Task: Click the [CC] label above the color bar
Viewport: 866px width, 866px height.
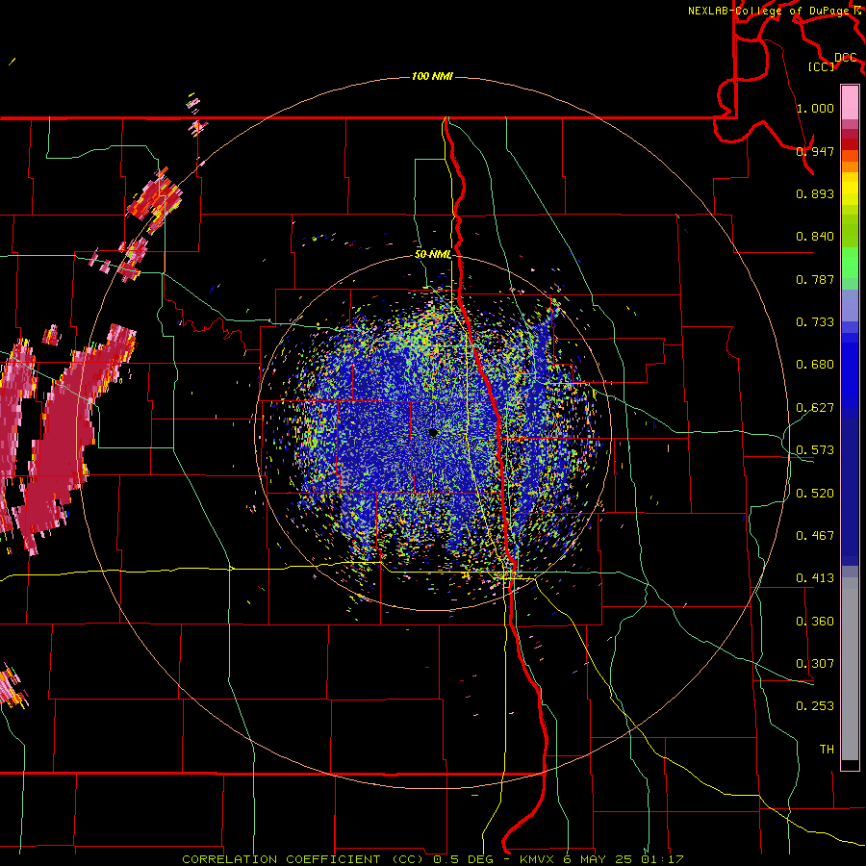Action: click(x=821, y=66)
